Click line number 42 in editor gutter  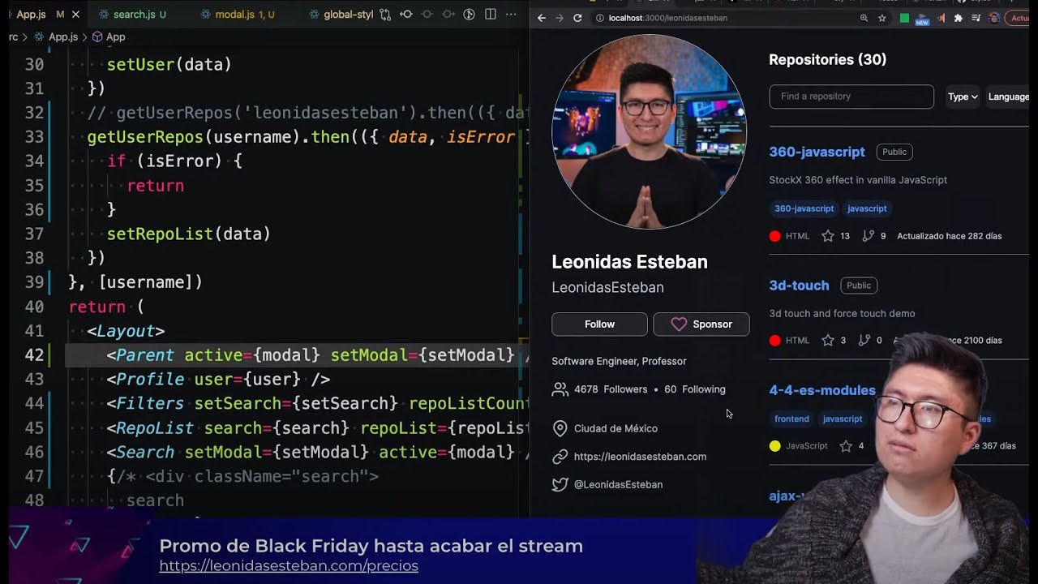click(x=34, y=355)
